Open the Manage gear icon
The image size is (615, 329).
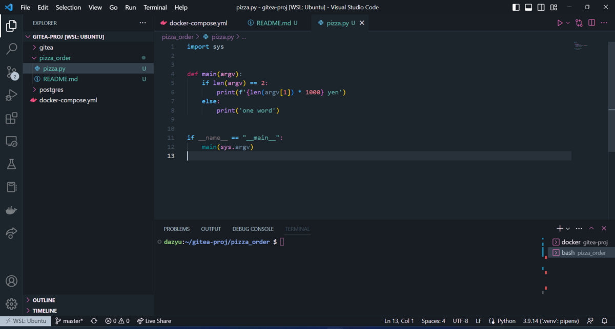click(11, 304)
